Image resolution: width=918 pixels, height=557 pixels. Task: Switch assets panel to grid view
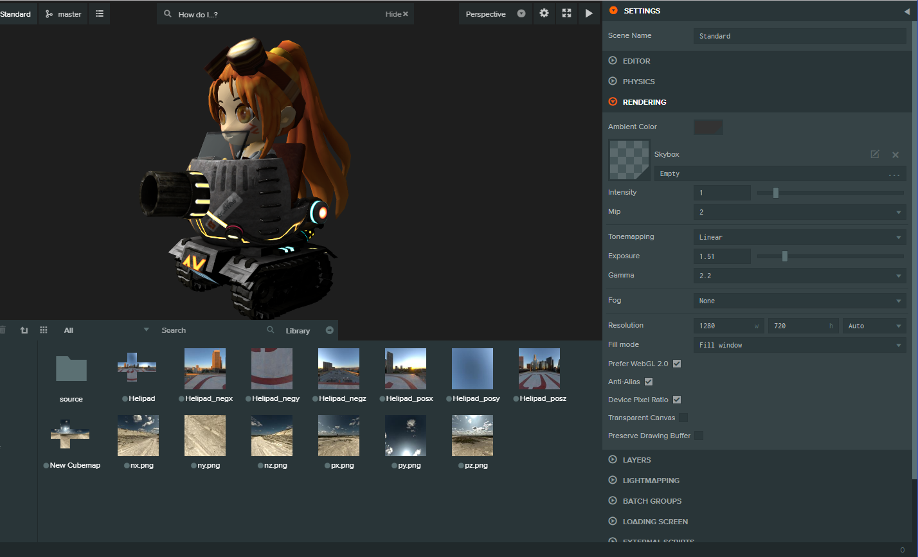coord(44,330)
